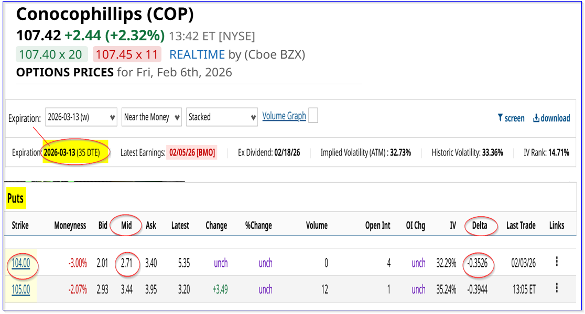Open the expiration date dropdown
This screenshot has height=314, width=585.
pyautogui.click(x=81, y=117)
